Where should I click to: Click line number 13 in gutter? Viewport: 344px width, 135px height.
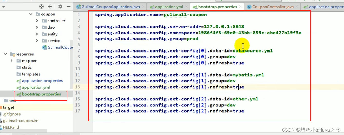point(77,87)
